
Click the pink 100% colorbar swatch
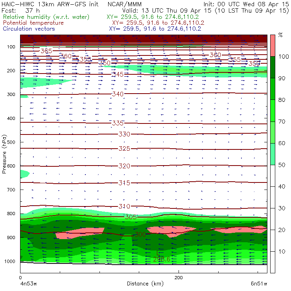click(273, 46)
